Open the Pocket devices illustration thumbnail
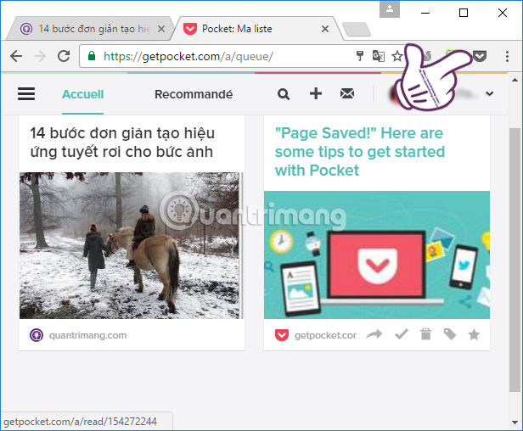The width and height of the screenshot is (523, 431). pos(377,255)
